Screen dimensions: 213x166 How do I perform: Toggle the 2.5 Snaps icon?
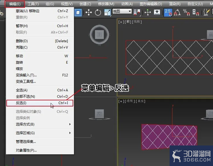(x=168, y=12)
